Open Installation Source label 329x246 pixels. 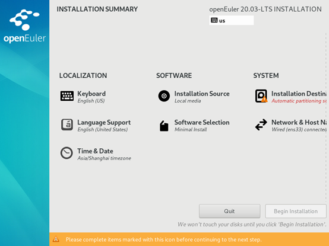click(x=202, y=94)
